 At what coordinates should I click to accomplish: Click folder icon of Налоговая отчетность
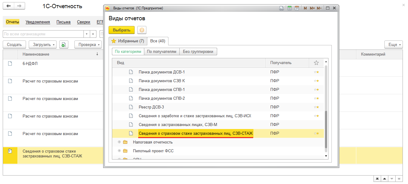coord(125,142)
